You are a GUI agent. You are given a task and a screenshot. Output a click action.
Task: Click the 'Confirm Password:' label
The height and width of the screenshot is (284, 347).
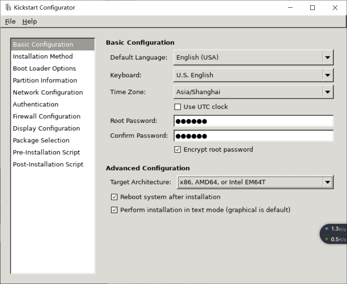(x=139, y=135)
